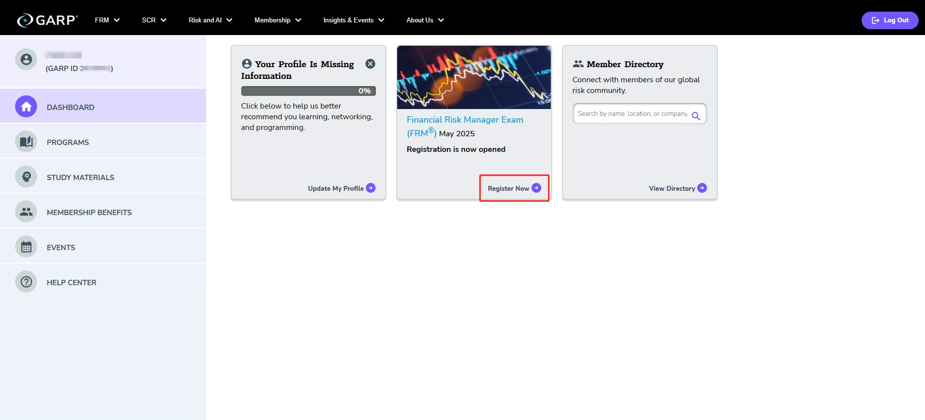
Task: Click the GARP ID text in sidebar
Action: click(79, 69)
